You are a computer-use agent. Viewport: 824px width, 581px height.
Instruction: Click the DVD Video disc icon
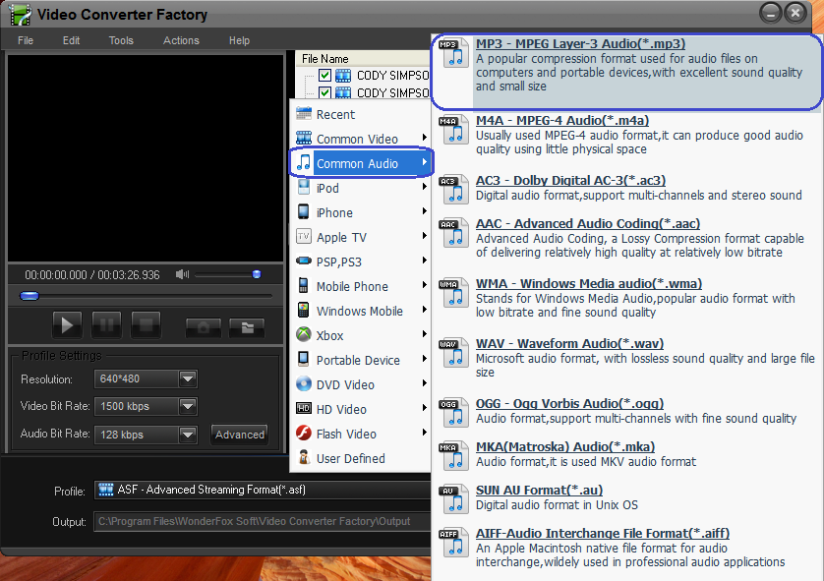pos(304,383)
